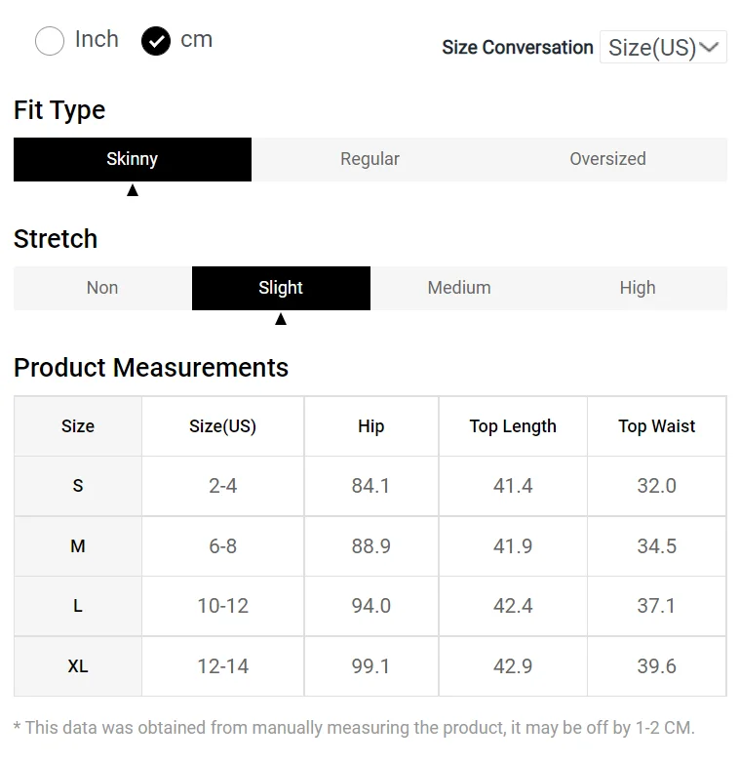Click the Size(US) dropdown chevron arrow
Screen dimensions: 740x763
710,47
